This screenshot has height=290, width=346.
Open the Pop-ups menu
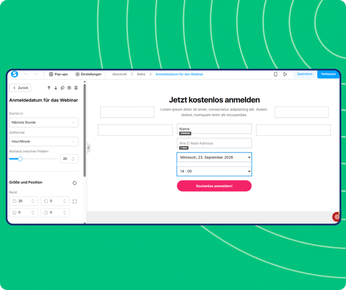click(x=58, y=74)
